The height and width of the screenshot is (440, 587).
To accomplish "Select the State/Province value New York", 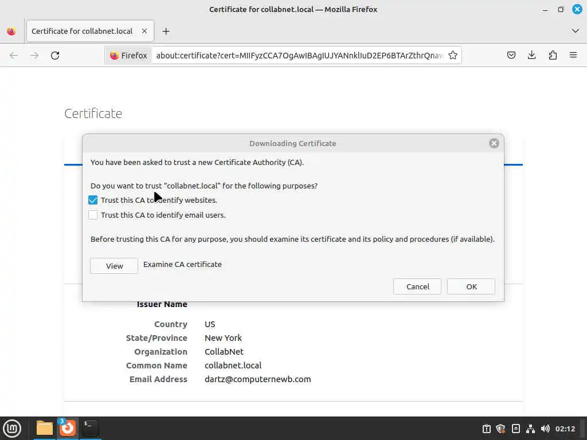I will [223, 338].
